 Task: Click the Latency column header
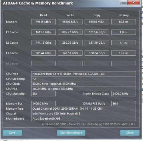[124, 15]
